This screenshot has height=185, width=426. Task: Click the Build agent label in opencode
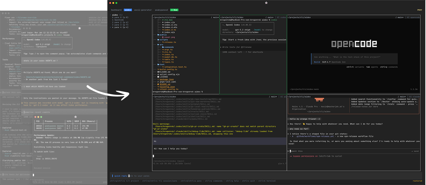(x=317, y=62)
